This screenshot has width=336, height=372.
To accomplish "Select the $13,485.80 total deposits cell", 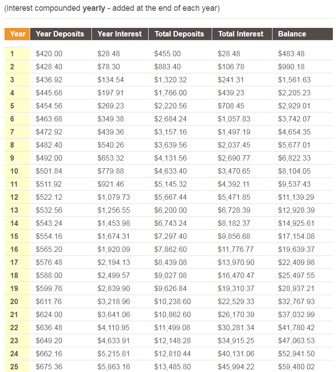I will (x=169, y=367).
